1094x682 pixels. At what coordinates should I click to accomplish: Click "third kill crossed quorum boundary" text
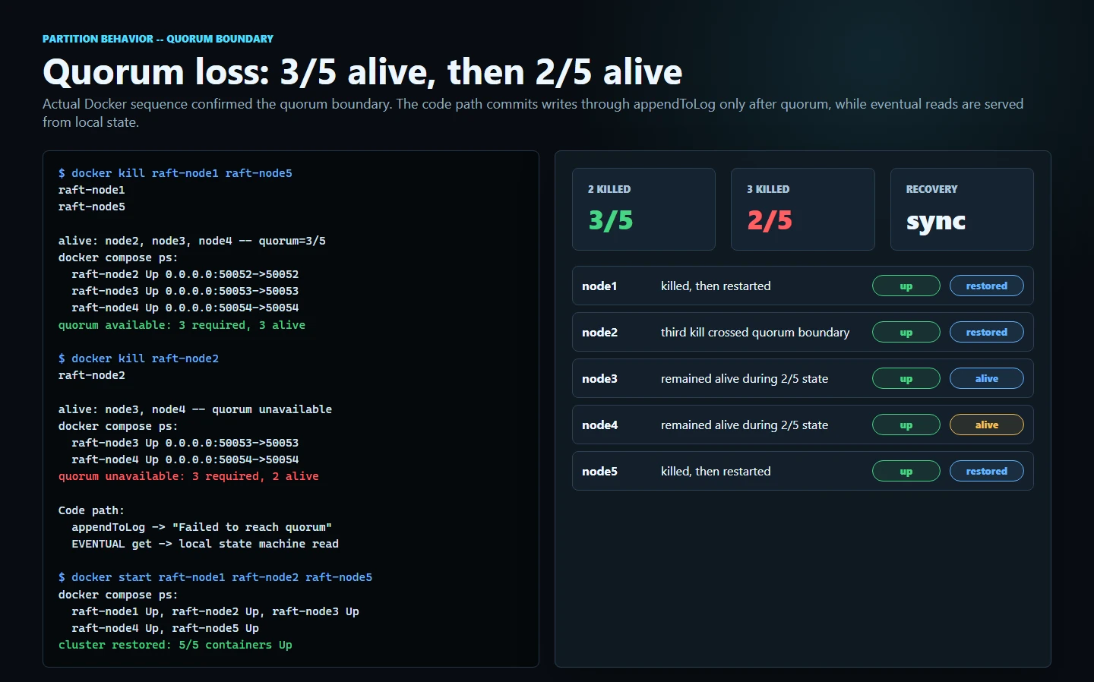point(755,333)
